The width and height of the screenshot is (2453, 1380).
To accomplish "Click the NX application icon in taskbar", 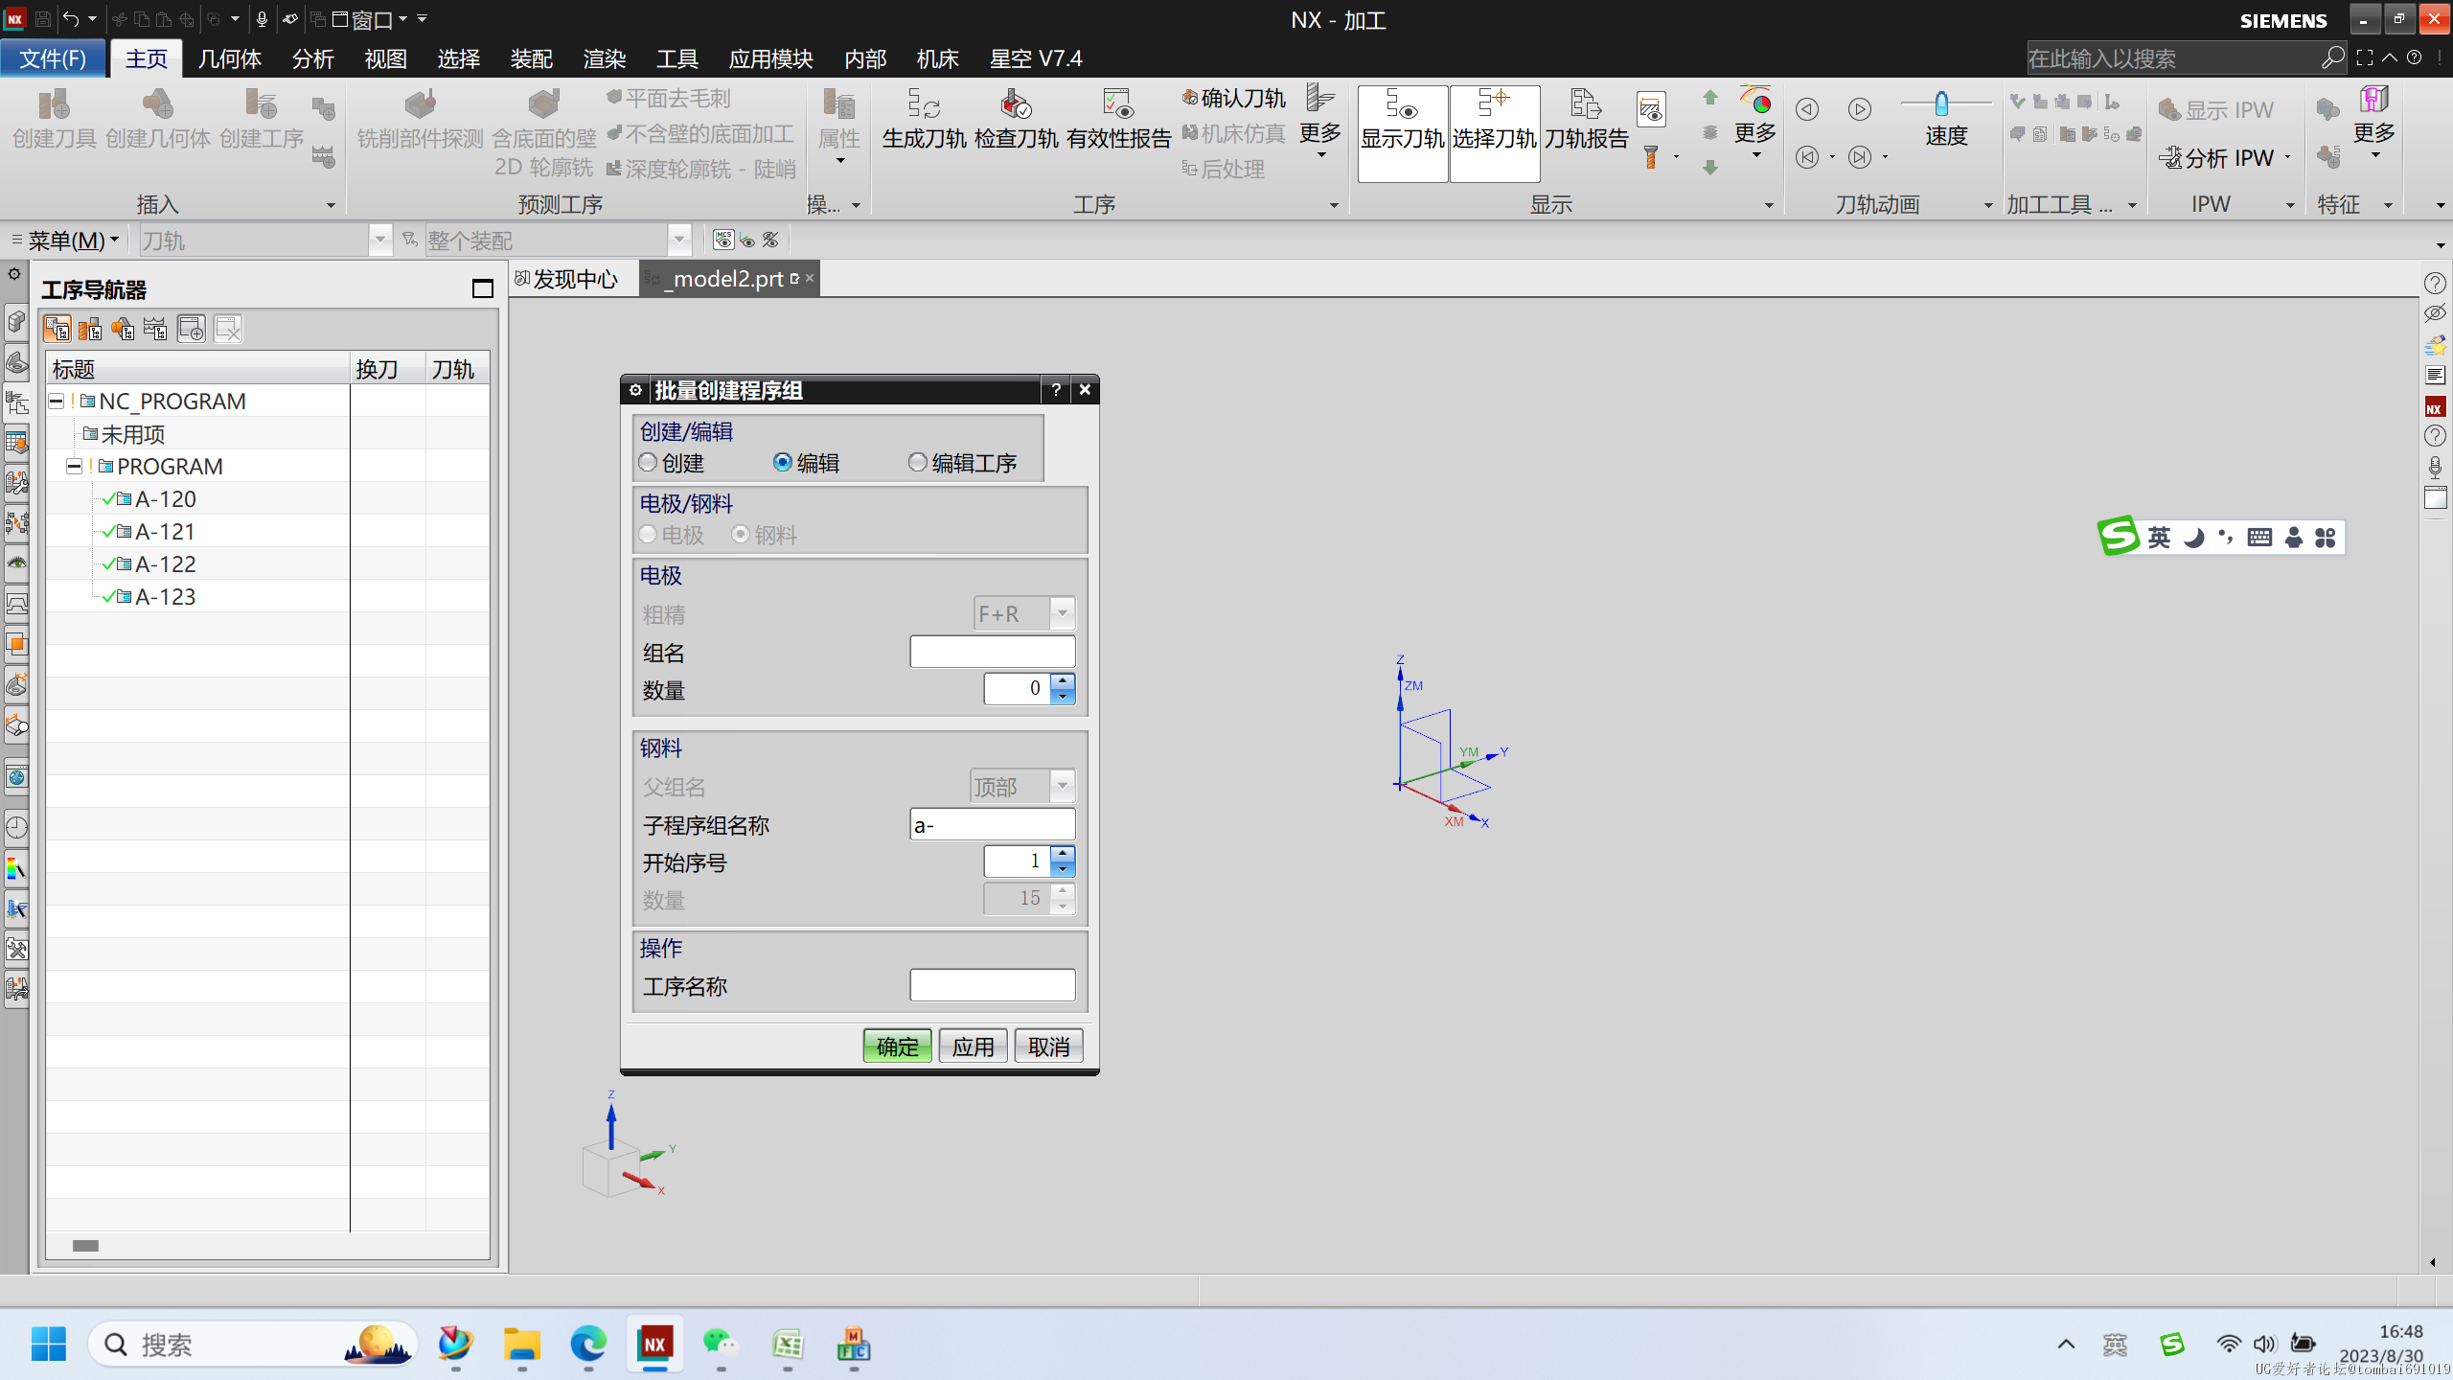I will (x=654, y=1345).
